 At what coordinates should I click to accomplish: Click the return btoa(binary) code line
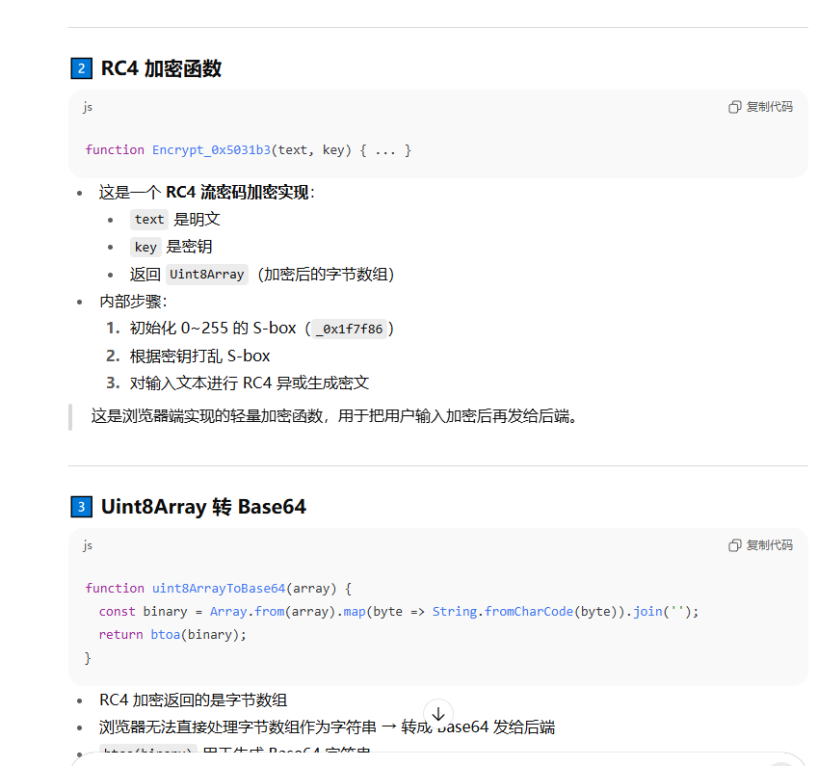(172, 634)
